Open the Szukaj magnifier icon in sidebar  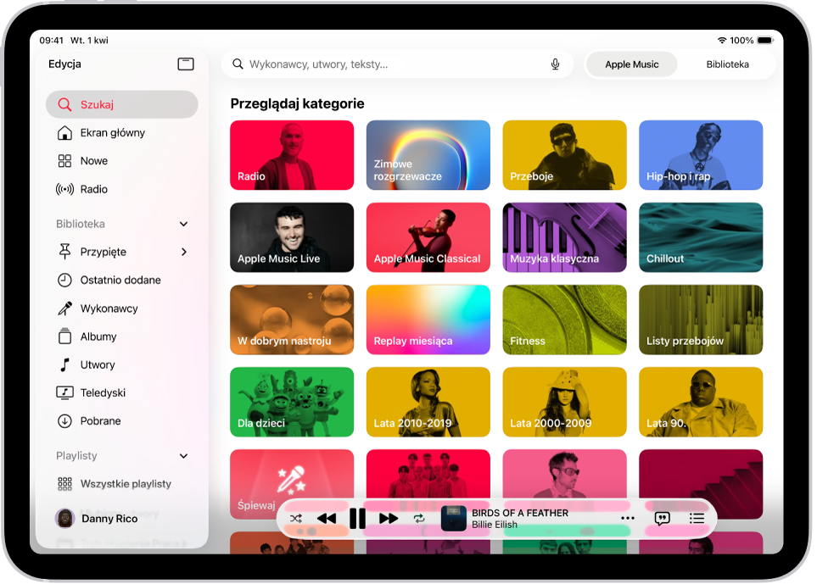pyautogui.click(x=64, y=104)
